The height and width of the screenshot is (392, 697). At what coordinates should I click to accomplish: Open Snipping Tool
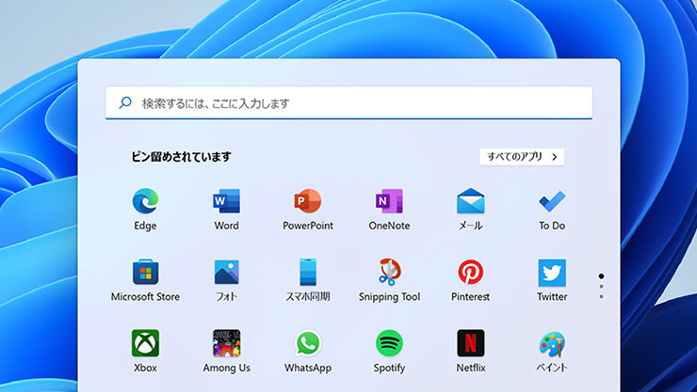pyautogui.click(x=389, y=280)
